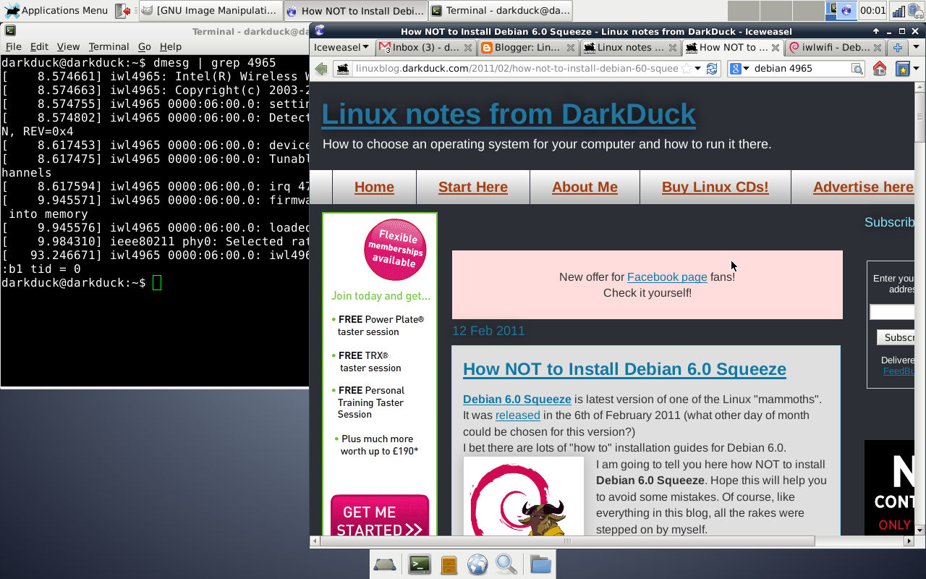The height and width of the screenshot is (579, 926).
Task: Open the Go menu in Terminal
Action: (145, 46)
